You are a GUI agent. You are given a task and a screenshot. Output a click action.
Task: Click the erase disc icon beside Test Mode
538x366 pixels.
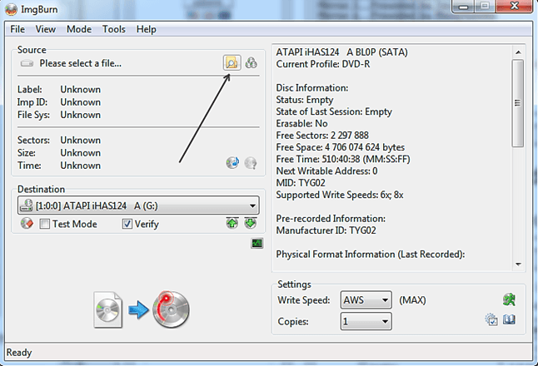point(27,224)
